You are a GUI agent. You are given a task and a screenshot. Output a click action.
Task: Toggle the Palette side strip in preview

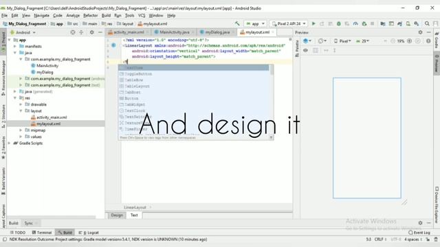click(x=297, y=49)
